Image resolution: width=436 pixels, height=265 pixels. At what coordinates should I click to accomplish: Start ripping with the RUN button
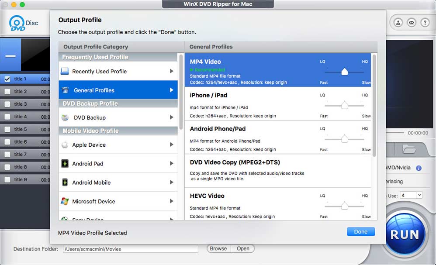click(405, 235)
